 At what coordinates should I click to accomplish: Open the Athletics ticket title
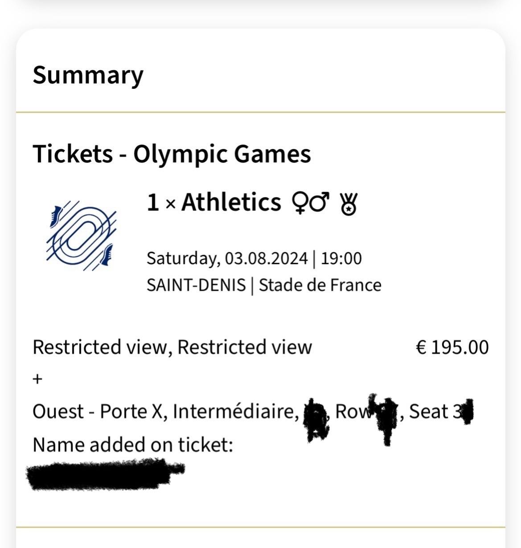(231, 202)
